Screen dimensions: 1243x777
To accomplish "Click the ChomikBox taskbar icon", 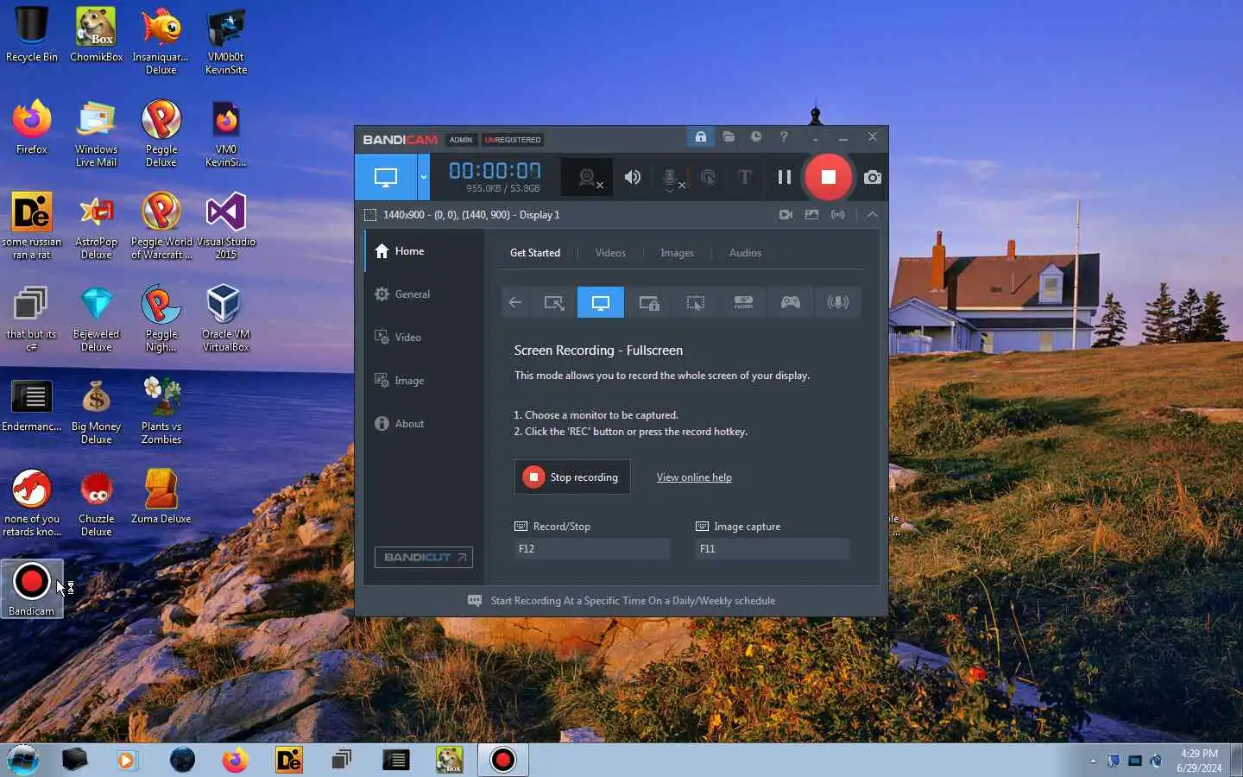I will tap(449, 760).
